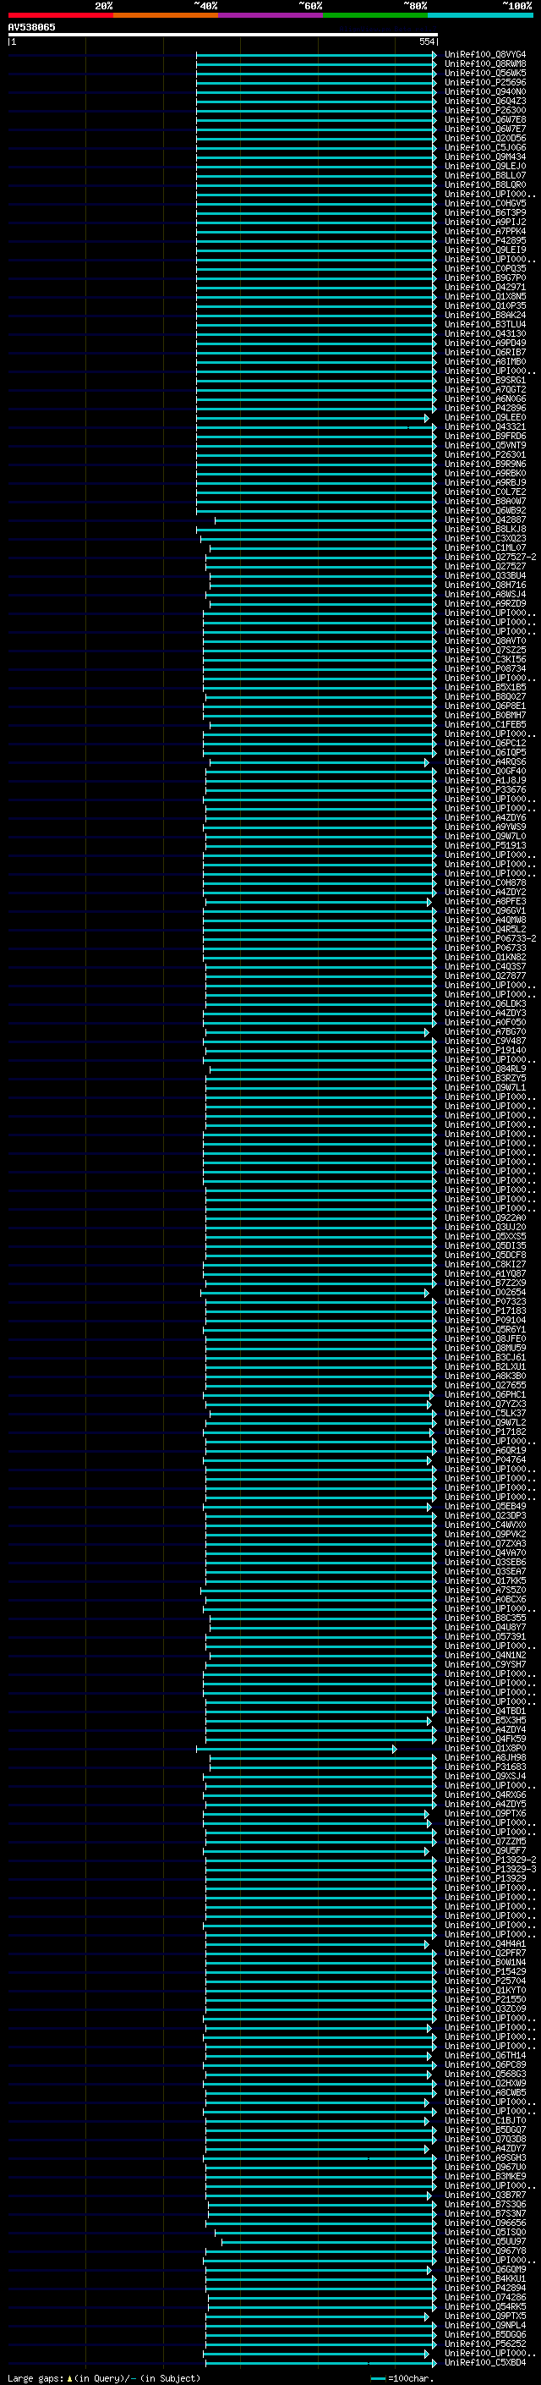Viewport: 541px width, 2385px height.
Task: Select hit label UniRef100_Q42887
Action: click(x=485, y=519)
